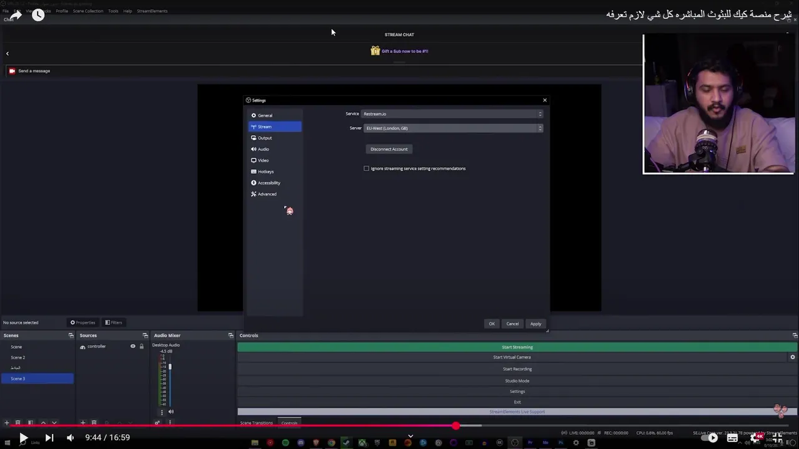Add a new source with plus icon
Image resolution: width=799 pixels, height=449 pixels.
82,423
